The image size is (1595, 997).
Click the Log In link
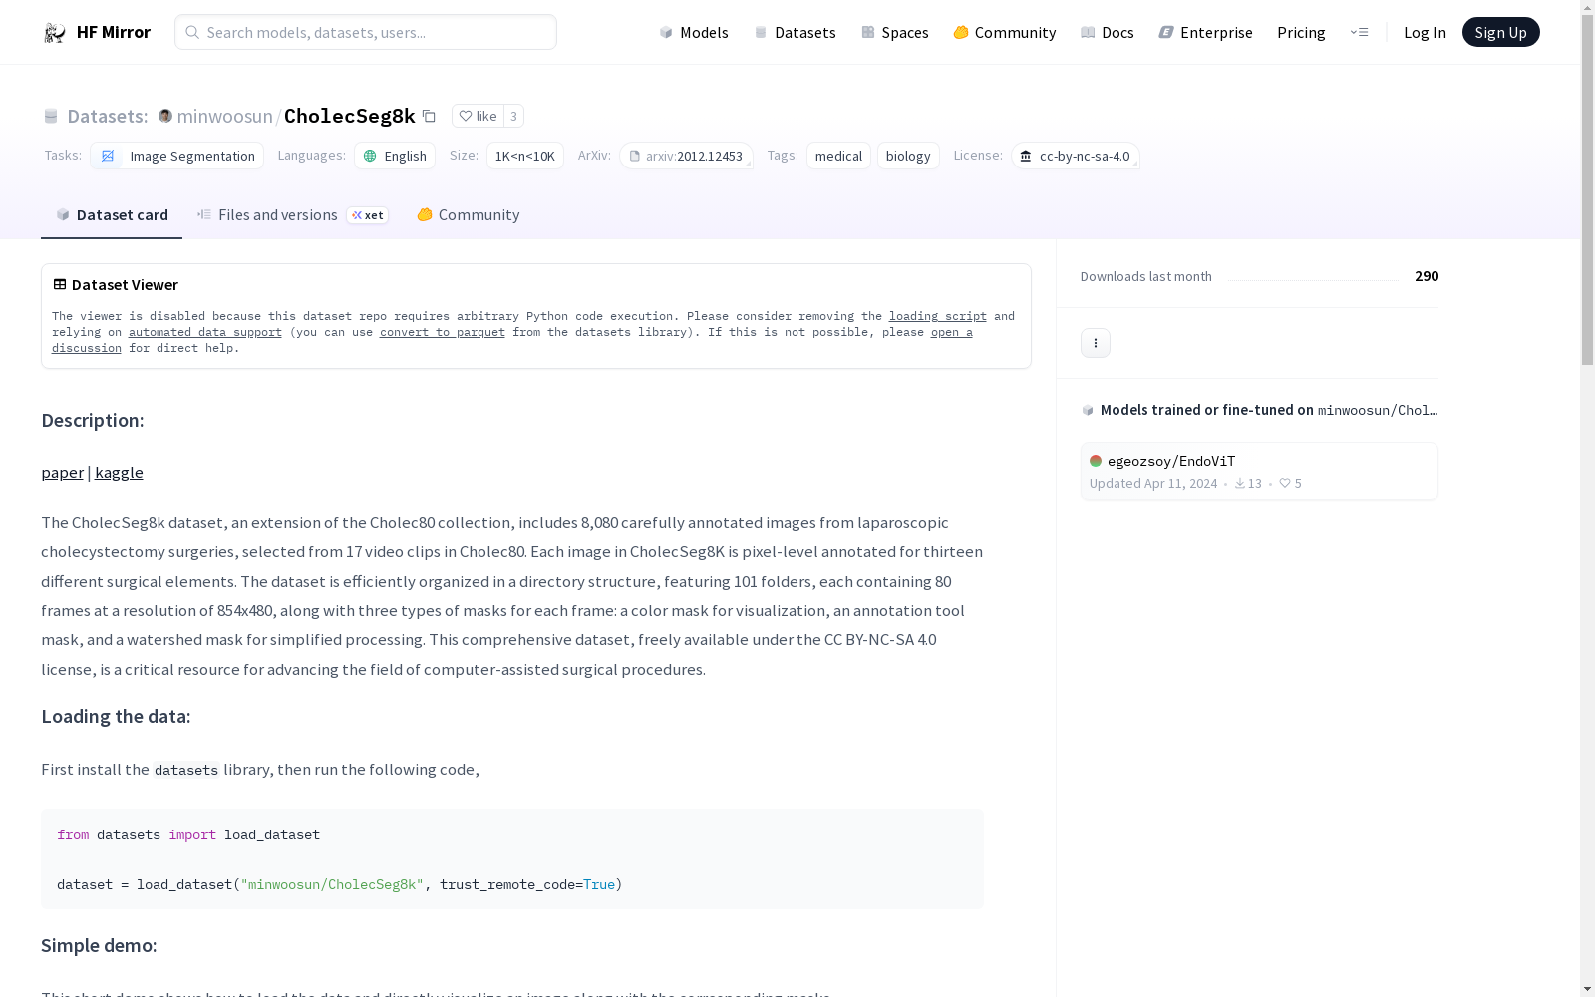[x=1425, y=32]
